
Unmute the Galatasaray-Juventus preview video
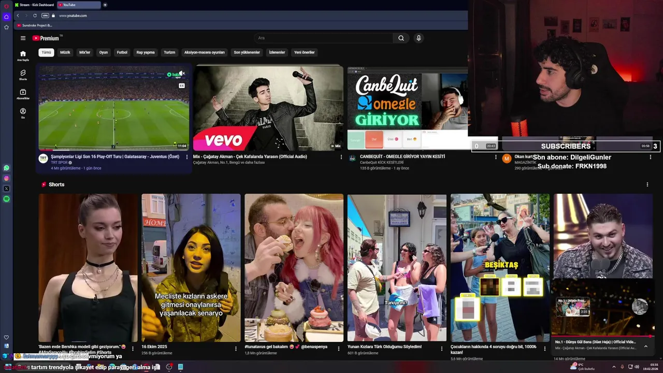tap(182, 74)
